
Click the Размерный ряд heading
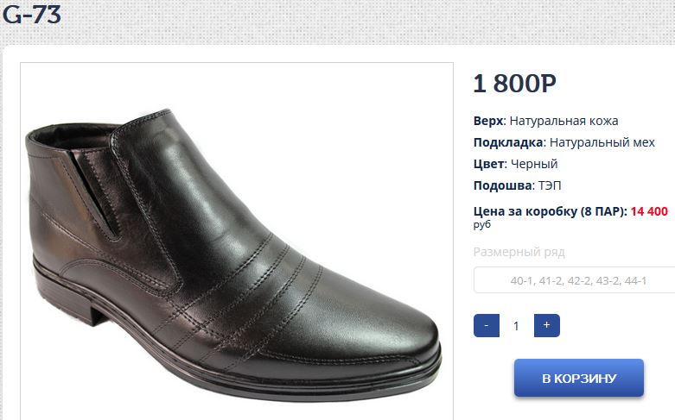pos(519,252)
